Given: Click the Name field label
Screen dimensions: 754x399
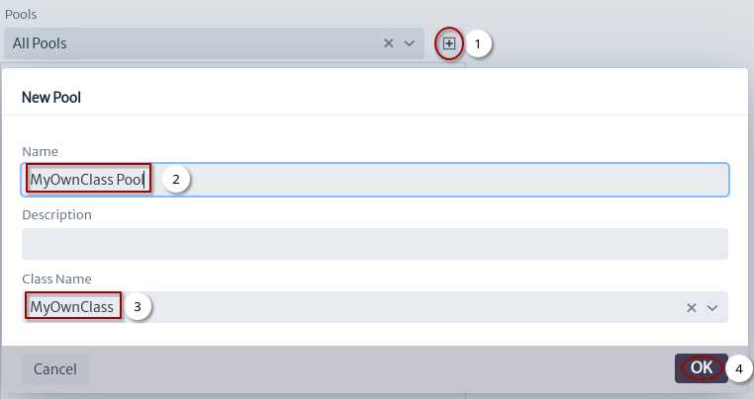Looking at the screenshot, I should (x=40, y=152).
